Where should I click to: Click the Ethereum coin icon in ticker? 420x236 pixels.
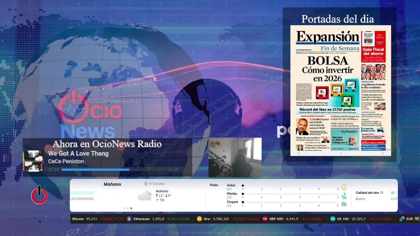tap(129, 219)
